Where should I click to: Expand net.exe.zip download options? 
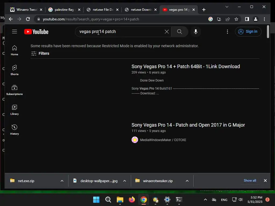62,181
